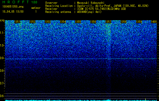Select the A504HB(yagi 4el) antenna text
The image size is (159, 101).
point(89,12)
